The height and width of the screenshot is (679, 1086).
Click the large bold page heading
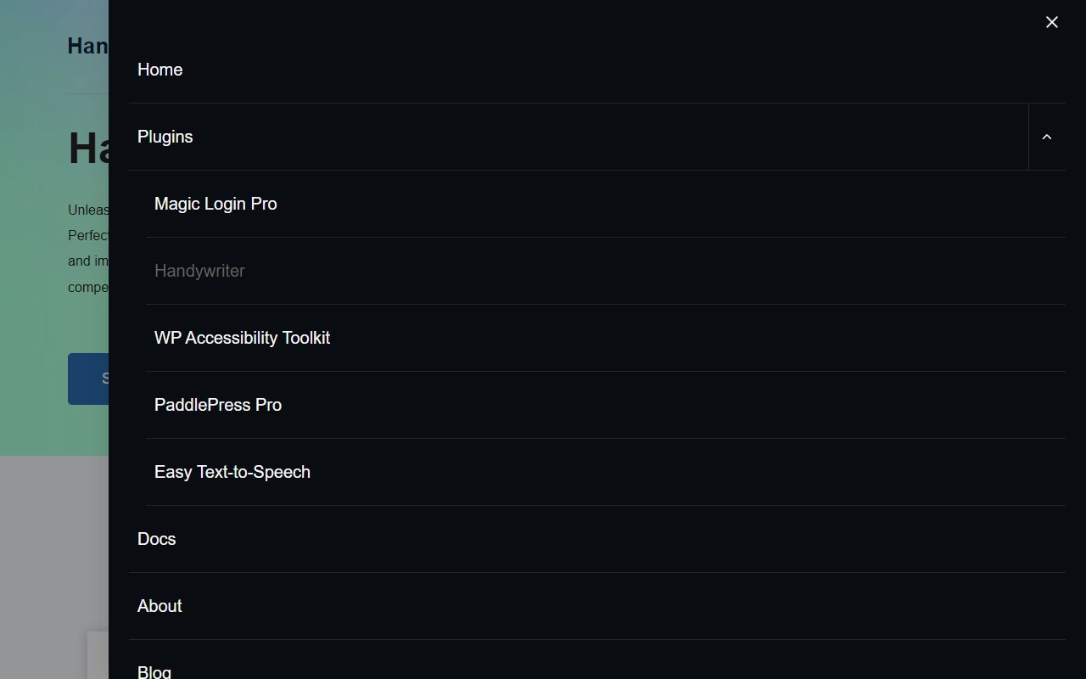click(x=88, y=149)
